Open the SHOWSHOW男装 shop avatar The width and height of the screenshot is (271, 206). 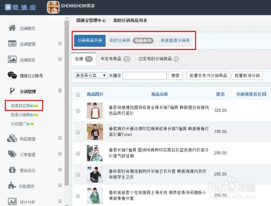tap(53, 7)
